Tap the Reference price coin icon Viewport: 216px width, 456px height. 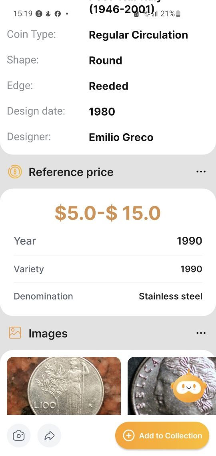click(15, 172)
